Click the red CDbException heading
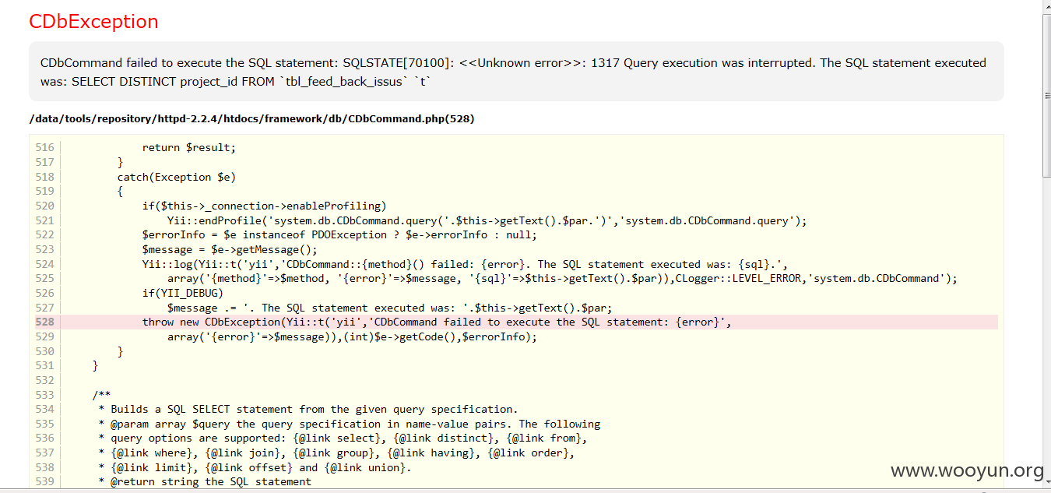This screenshot has height=493, width=1051. 93,22
